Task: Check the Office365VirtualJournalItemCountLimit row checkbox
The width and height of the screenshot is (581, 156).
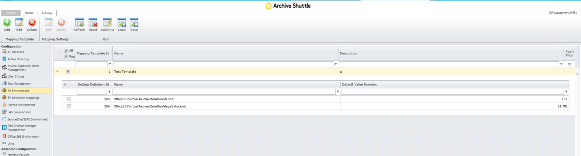Action: point(69,99)
